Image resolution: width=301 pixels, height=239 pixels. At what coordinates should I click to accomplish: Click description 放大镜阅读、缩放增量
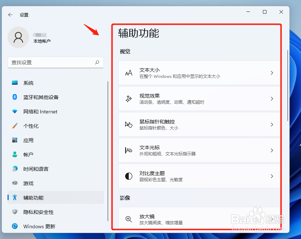[x=161, y=223]
